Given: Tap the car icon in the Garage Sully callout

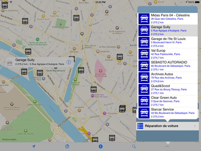Looking at the screenshot, I should pos(10,63).
